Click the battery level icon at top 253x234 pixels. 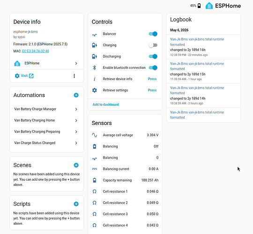coord(199,6)
